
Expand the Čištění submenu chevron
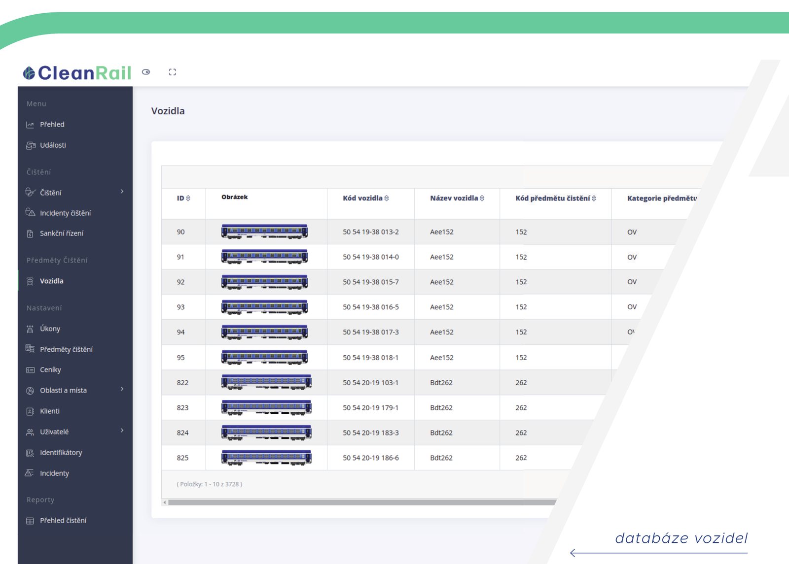tap(122, 192)
